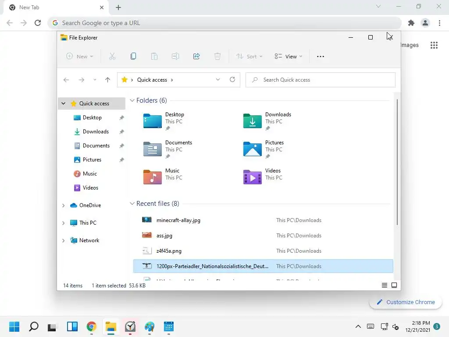Open a new Chrome tab with plus
Image resolution: width=449 pixels, height=337 pixels.
point(118,7)
